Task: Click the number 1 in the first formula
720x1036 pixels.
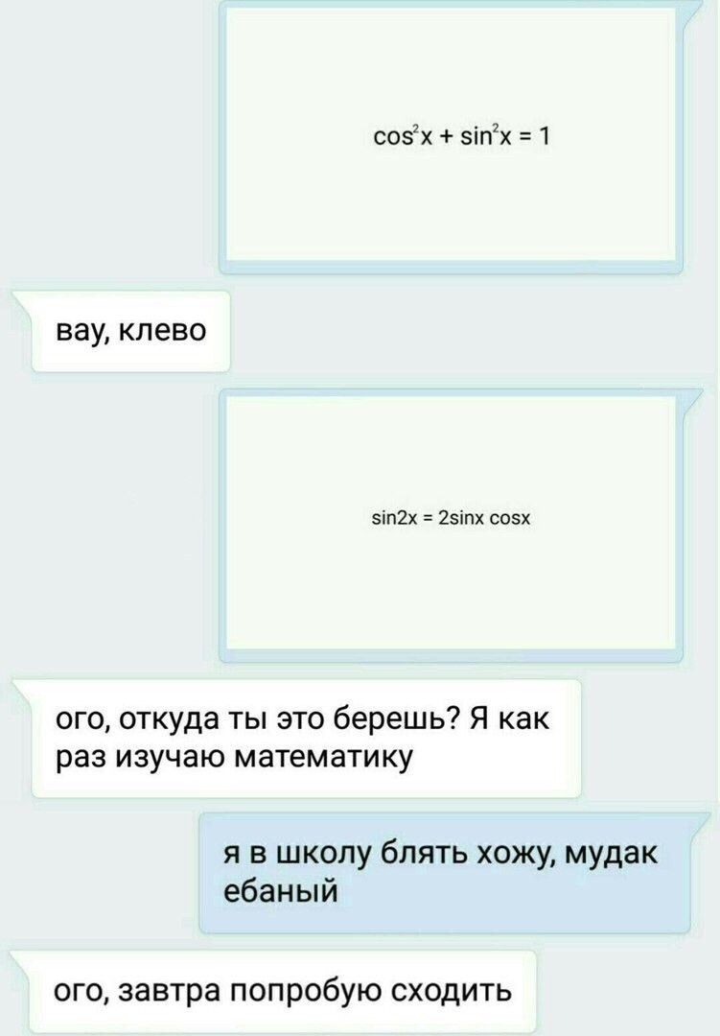Action: (544, 136)
